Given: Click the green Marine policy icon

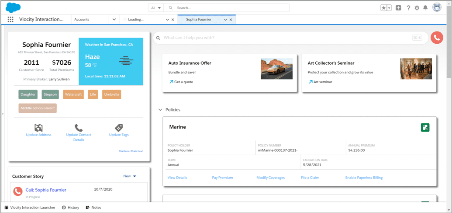Looking at the screenshot, I should pyautogui.click(x=425, y=127).
